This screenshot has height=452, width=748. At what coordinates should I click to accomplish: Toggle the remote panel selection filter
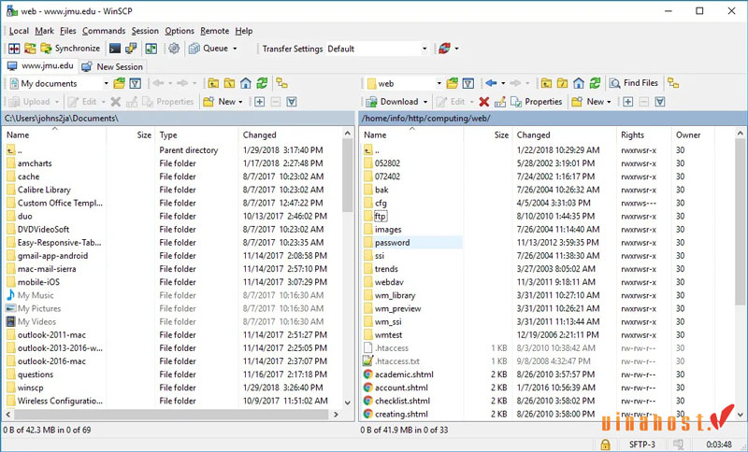tap(660, 102)
